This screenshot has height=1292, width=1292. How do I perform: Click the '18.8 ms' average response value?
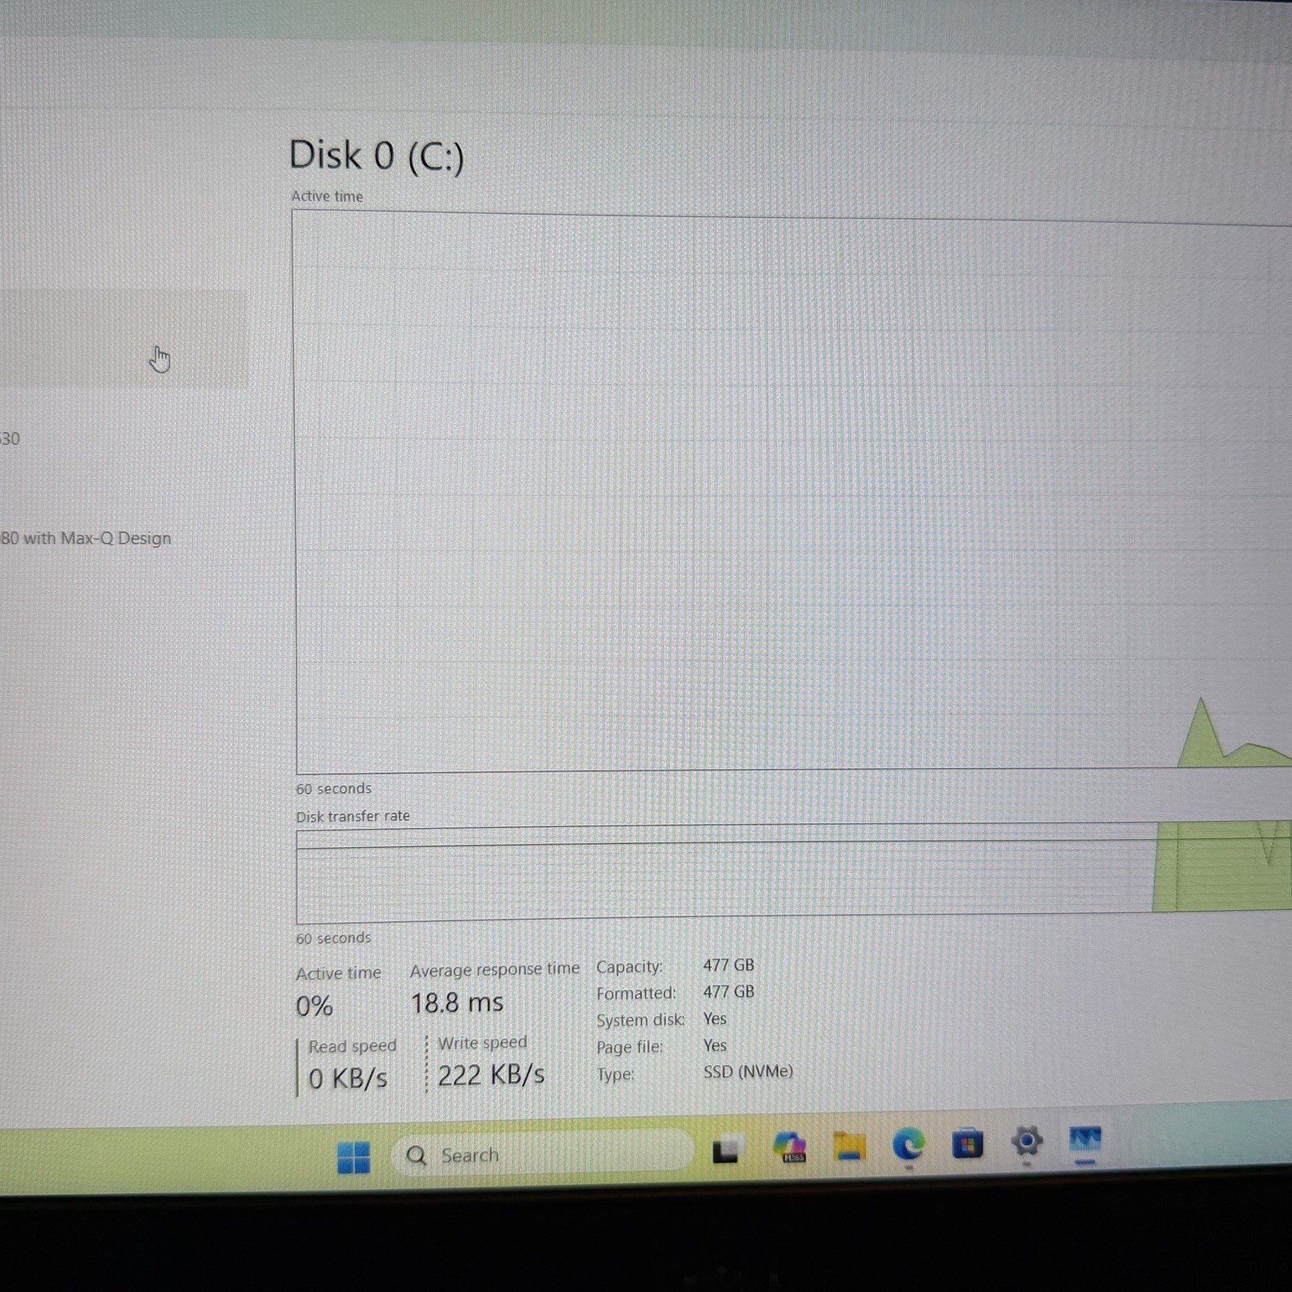pos(457,1004)
